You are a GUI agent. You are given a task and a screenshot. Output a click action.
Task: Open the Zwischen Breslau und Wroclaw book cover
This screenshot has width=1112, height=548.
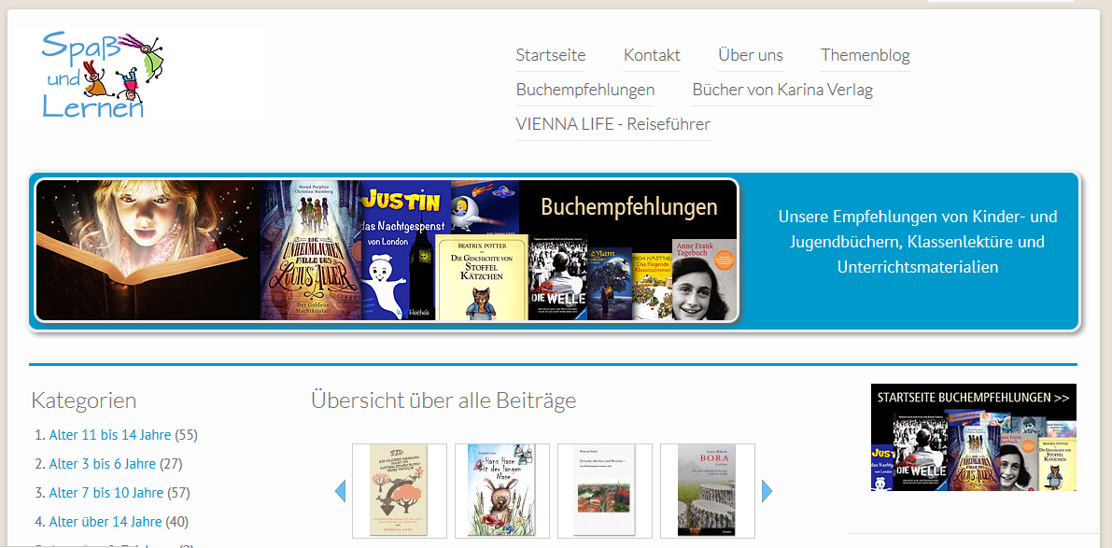(605, 490)
